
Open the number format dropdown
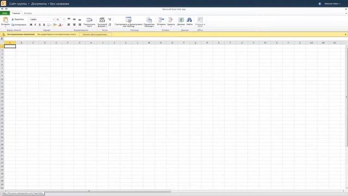[102, 22]
